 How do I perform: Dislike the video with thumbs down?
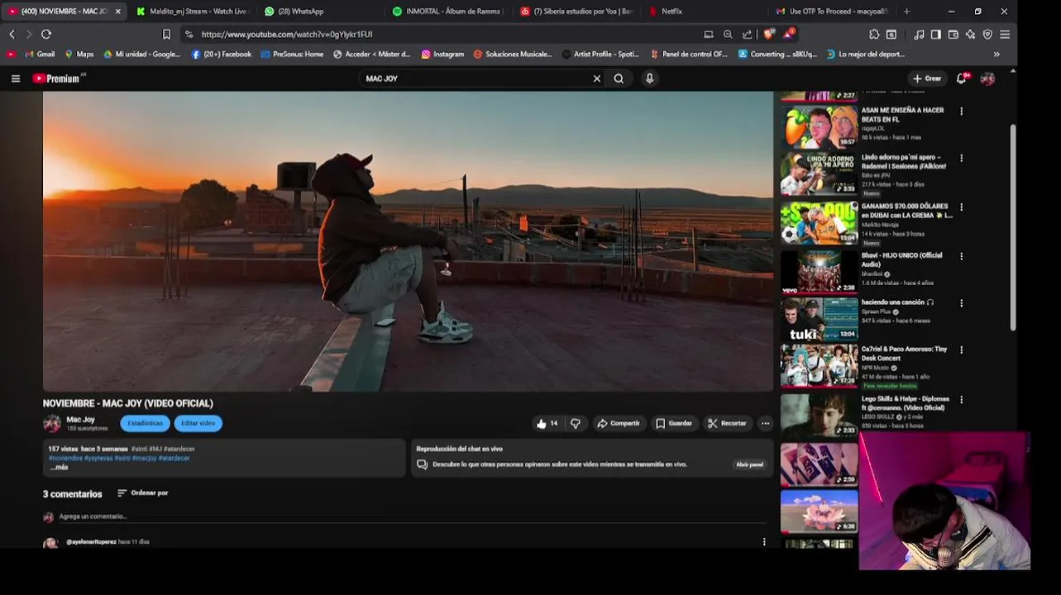(x=576, y=423)
